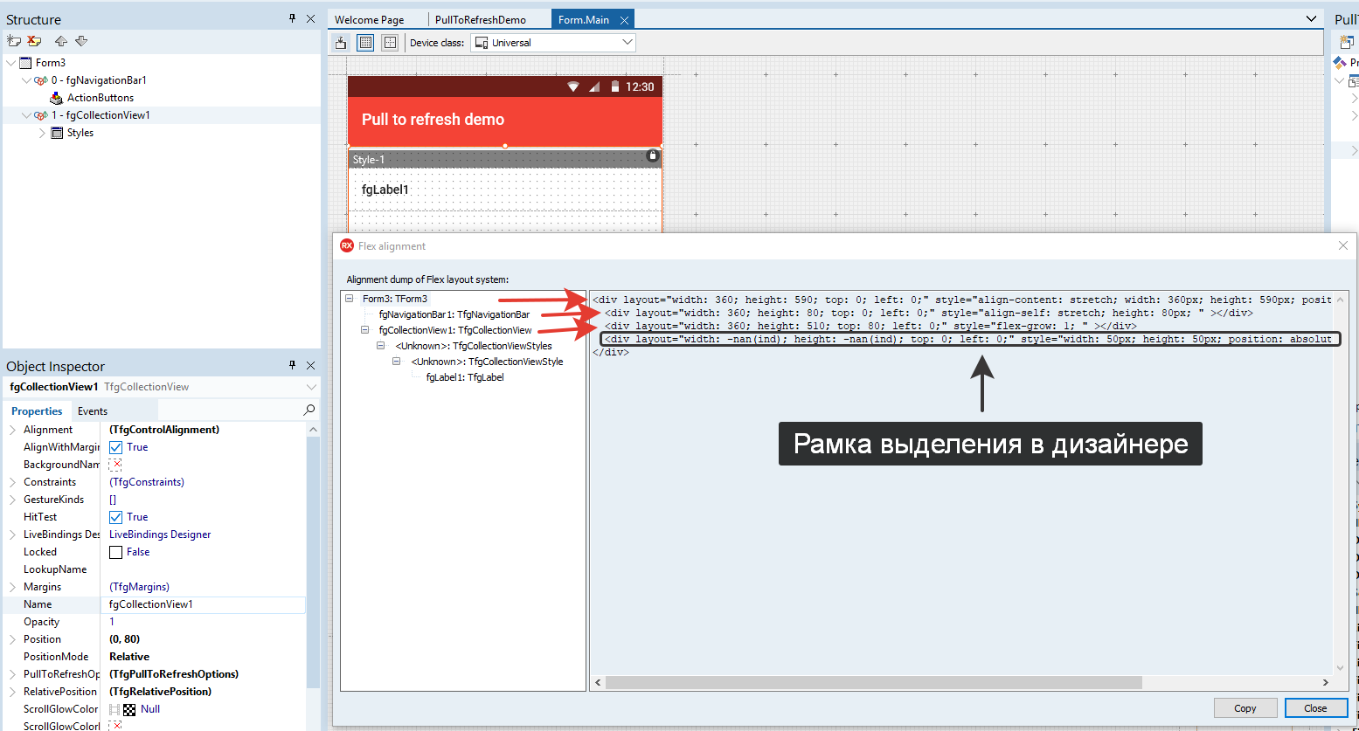Select <Unknown>: TfgCollectionViewStyle in dump tree

(487, 362)
